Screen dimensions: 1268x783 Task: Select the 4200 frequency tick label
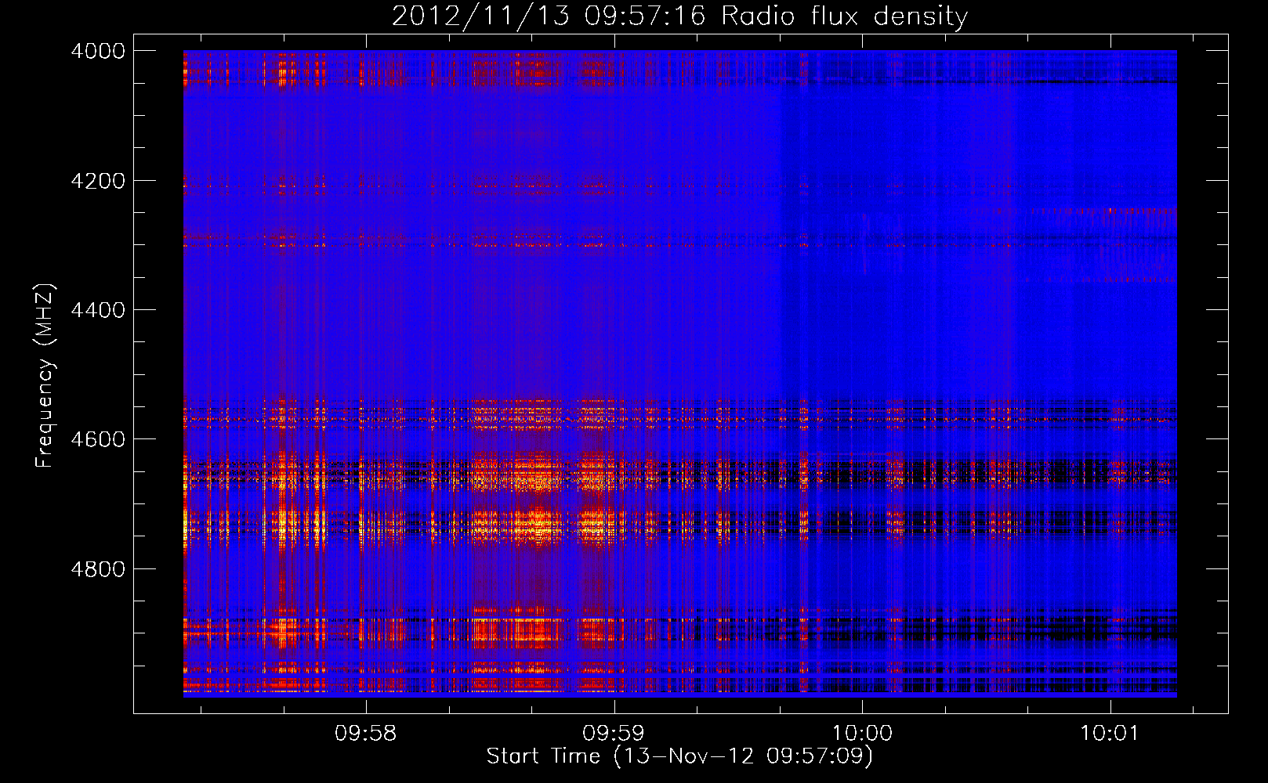click(x=98, y=181)
